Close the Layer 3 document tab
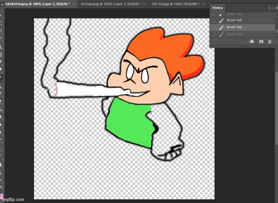The width and height of the screenshot is (278, 203). point(73,4)
